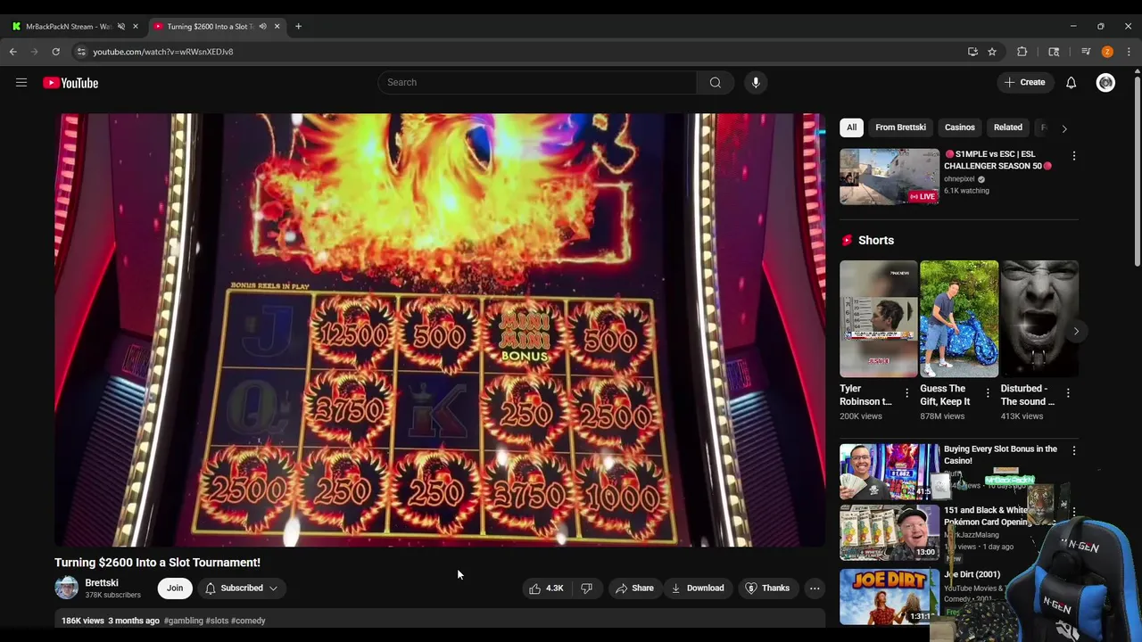Screen dimensions: 1142x642
Task: Open Disturbed short thumbnail
Action: pos(1039,319)
